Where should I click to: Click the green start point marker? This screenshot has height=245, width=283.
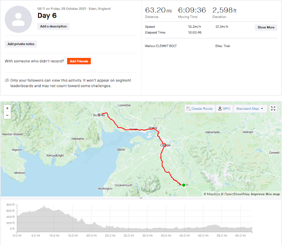click(184, 185)
